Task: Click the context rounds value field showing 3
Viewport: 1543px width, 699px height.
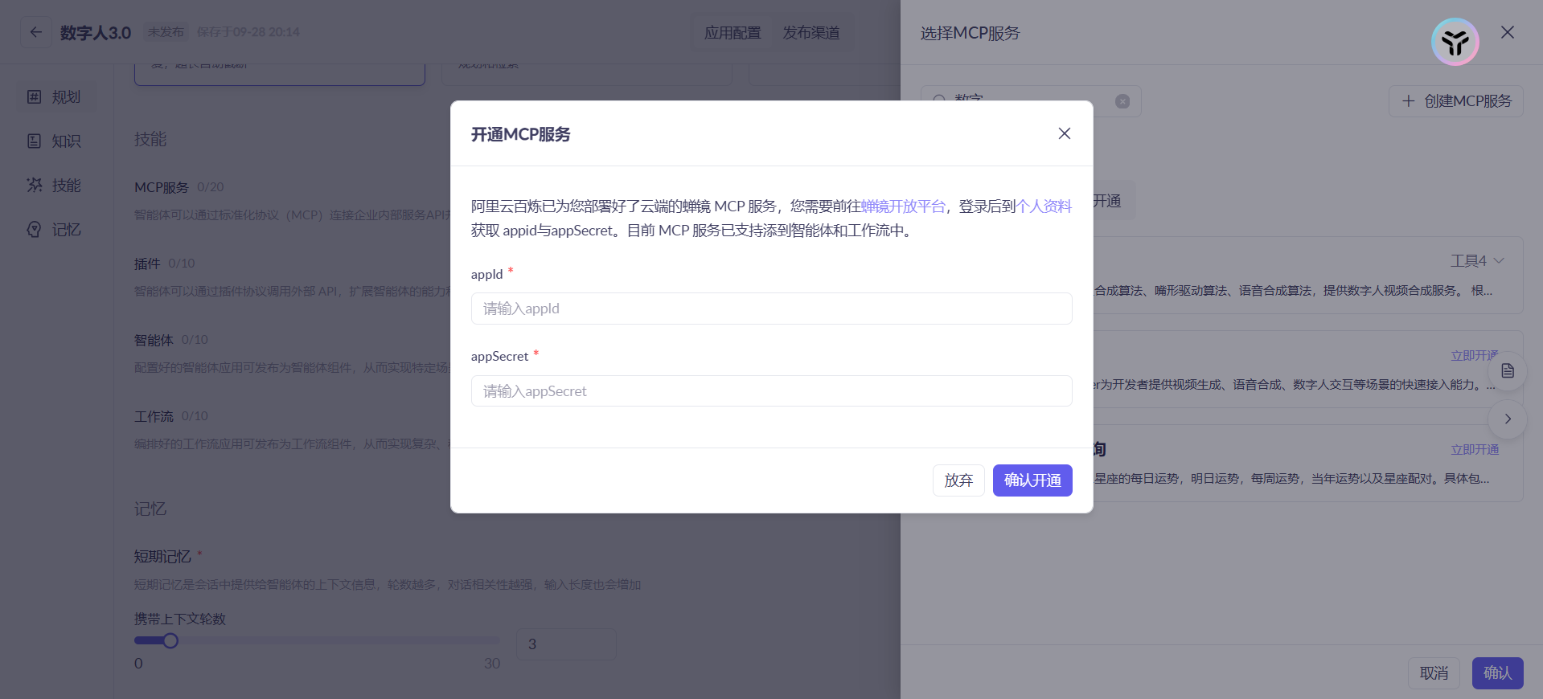Action: click(x=566, y=644)
